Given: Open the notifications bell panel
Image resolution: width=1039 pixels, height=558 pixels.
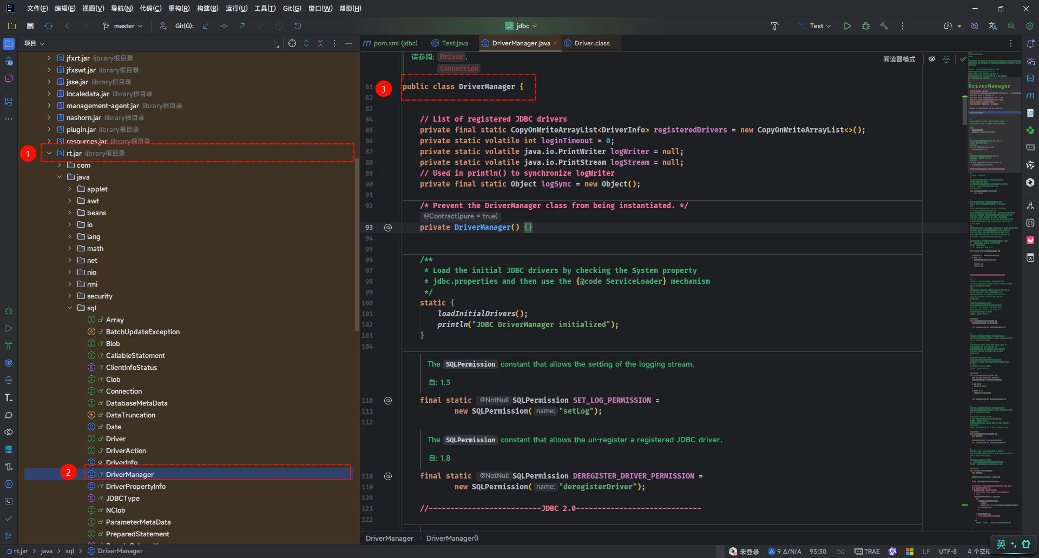Looking at the screenshot, I should click(x=1030, y=44).
